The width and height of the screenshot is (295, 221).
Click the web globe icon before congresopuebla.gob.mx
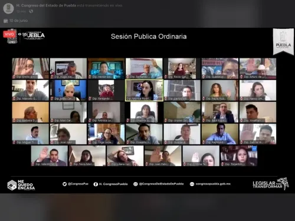(x=192, y=184)
